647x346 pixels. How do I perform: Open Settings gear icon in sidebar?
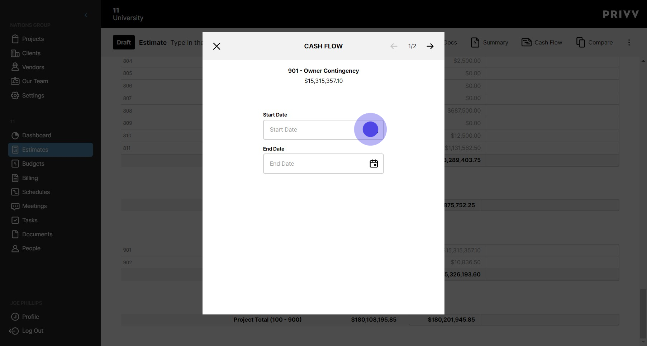tap(15, 95)
